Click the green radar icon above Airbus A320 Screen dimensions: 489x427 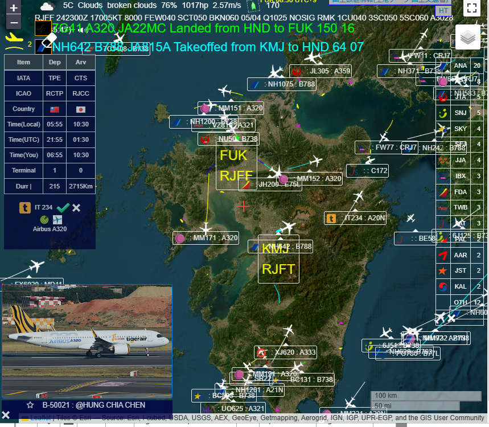coord(44,220)
